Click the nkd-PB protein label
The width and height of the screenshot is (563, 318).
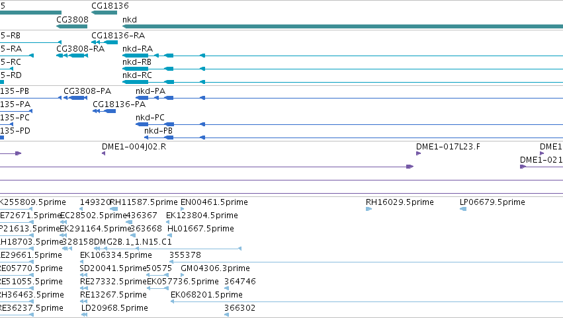point(158,131)
